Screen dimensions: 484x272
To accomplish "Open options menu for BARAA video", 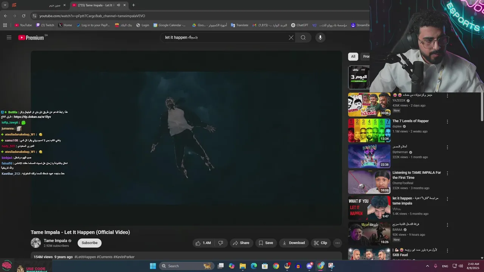I will coord(447,225).
